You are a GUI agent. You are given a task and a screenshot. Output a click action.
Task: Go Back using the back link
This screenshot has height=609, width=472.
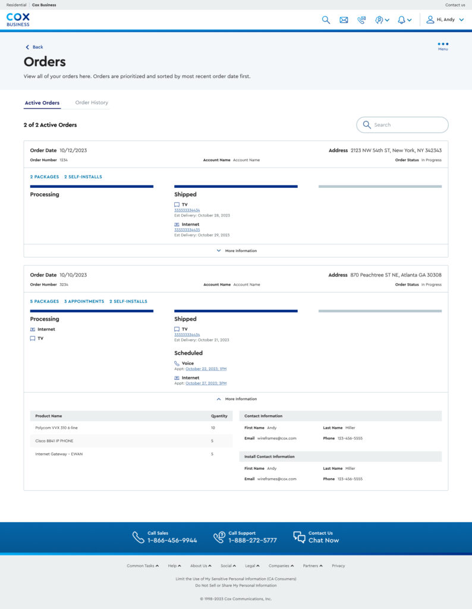pos(34,47)
